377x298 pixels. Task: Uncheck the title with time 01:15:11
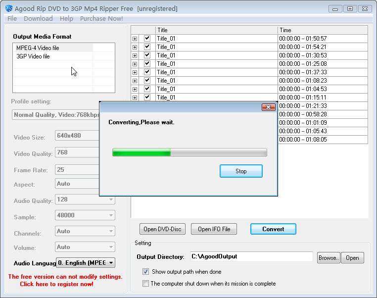(147, 97)
